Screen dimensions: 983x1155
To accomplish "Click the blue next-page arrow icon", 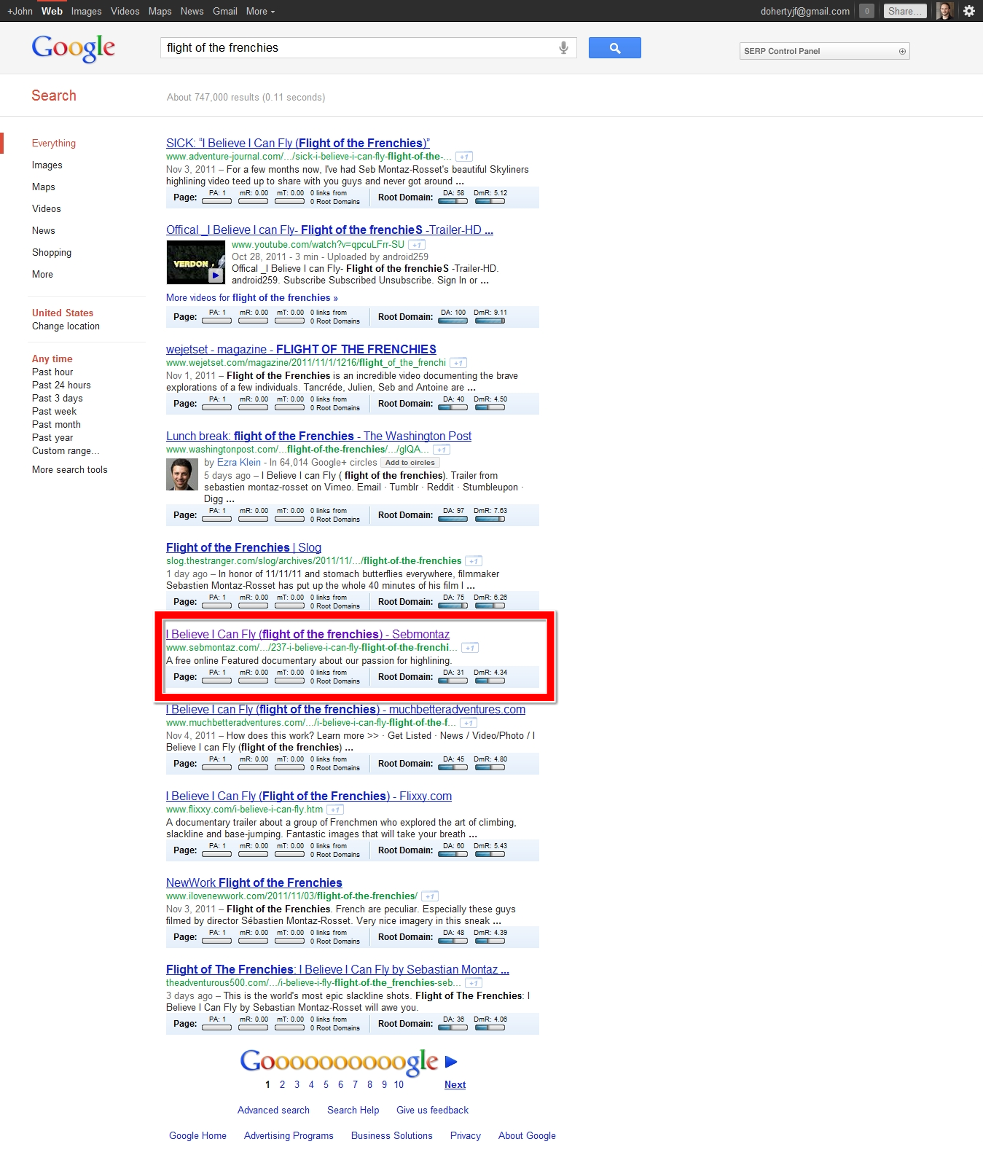I will point(451,1062).
